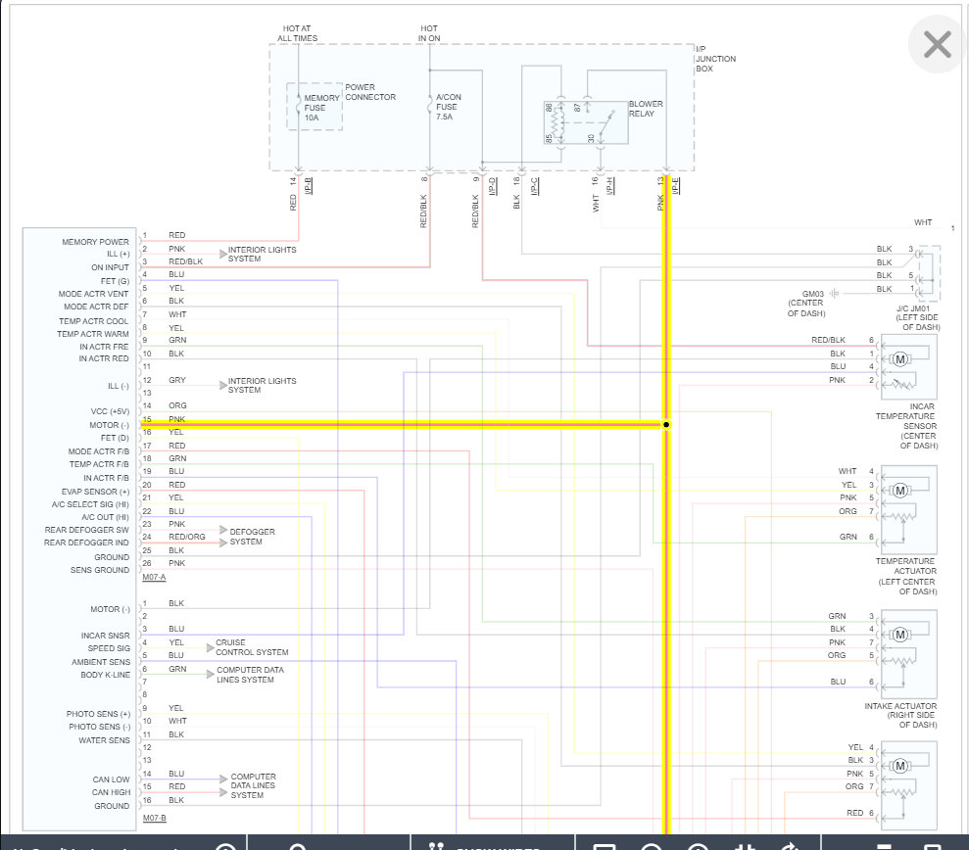Screen dimensions: 969x850
Task: Click the RED/ORG wire label at pin 24
Action: click(x=186, y=537)
